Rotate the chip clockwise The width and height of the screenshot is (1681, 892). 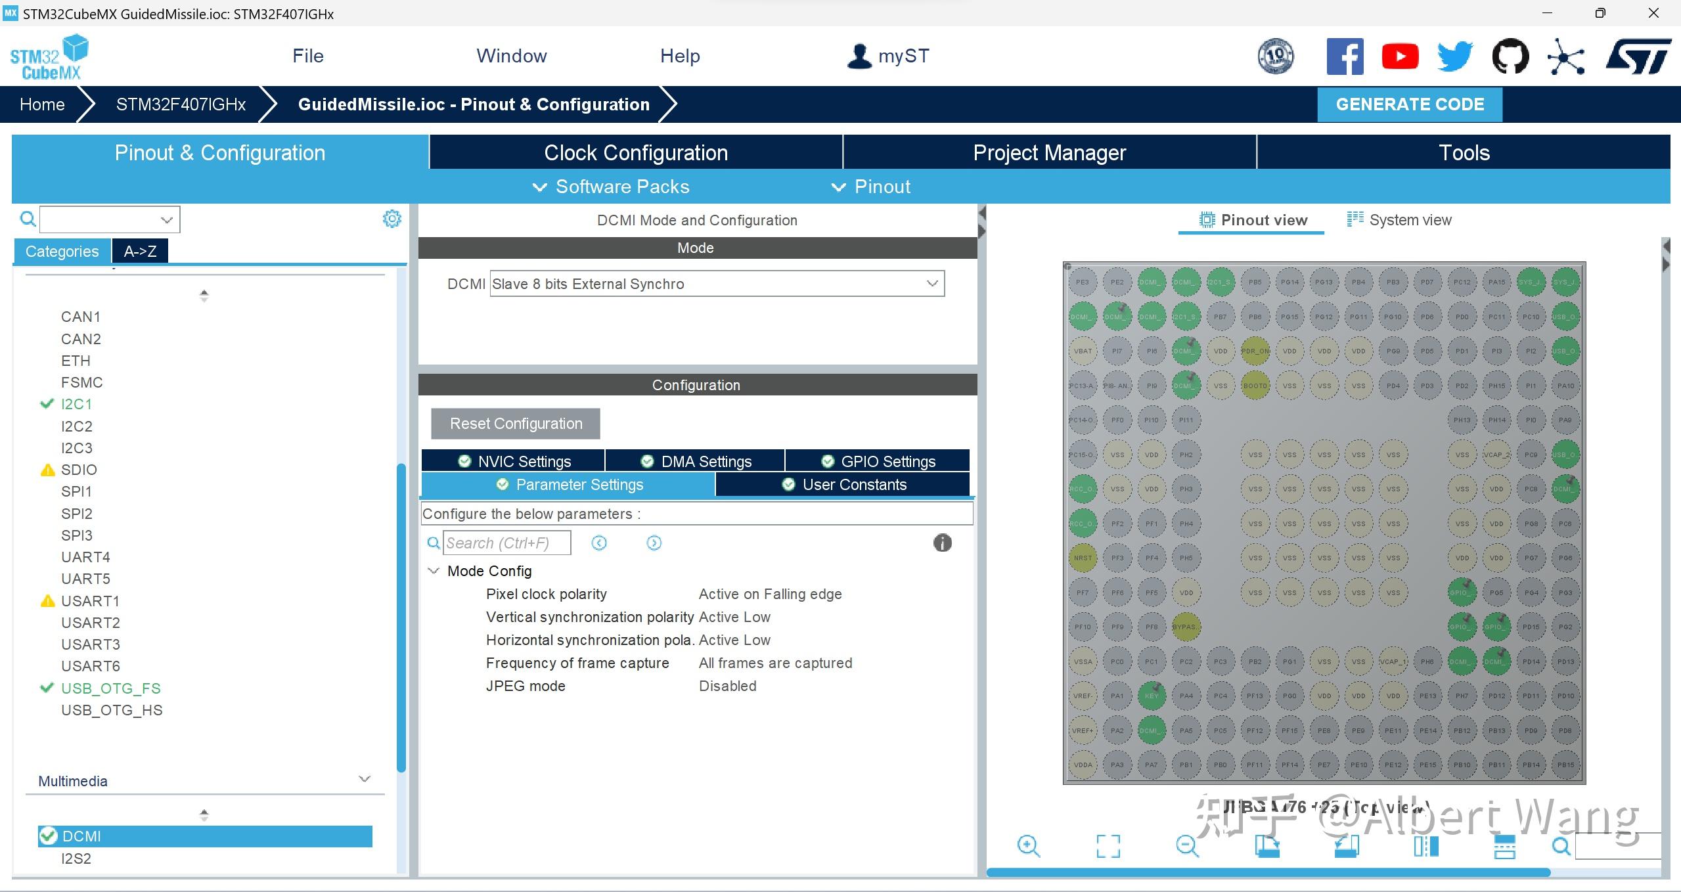point(1267,846)
